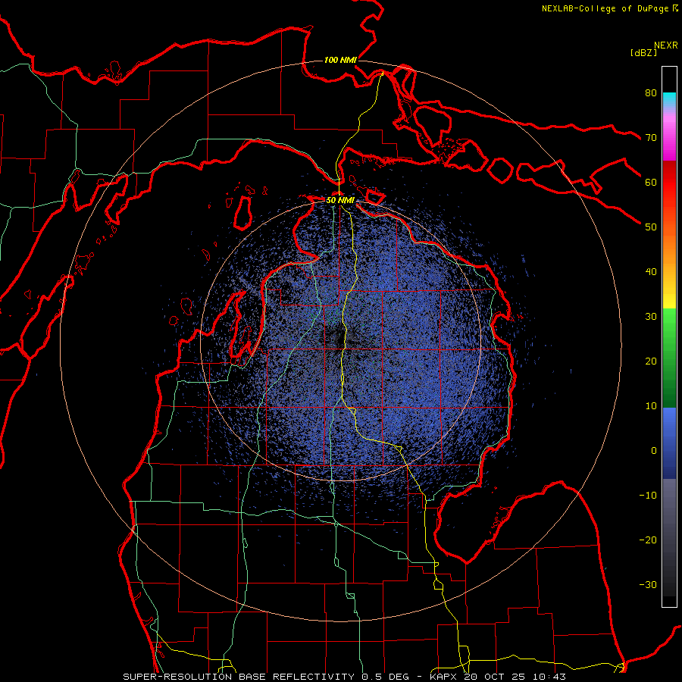Click the -20 dBZ scale value

click(648, 540)
